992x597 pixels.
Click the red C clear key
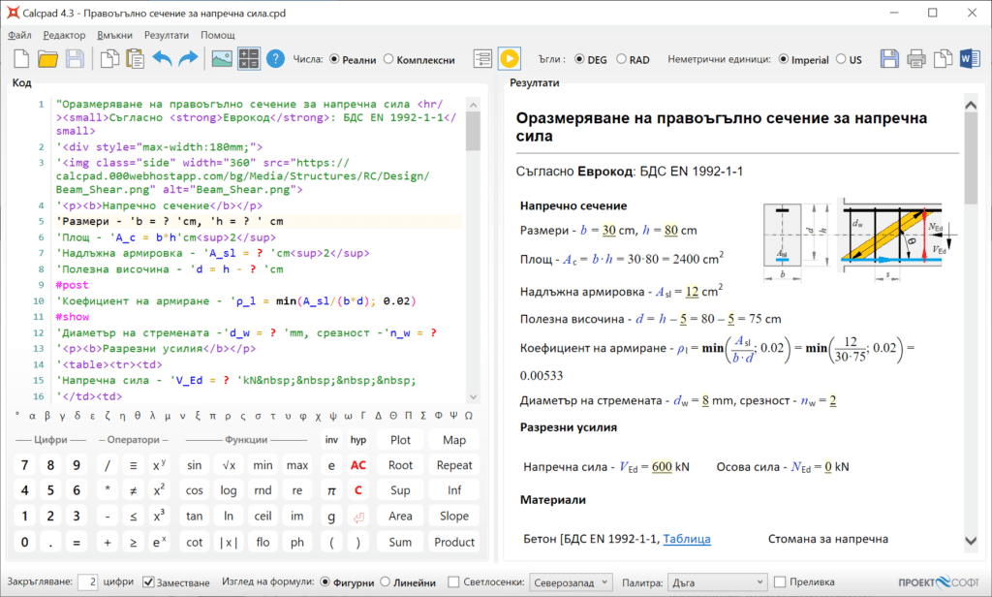(358, 490)
